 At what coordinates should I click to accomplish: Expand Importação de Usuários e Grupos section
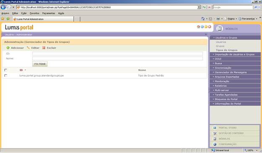pos(235,54)
